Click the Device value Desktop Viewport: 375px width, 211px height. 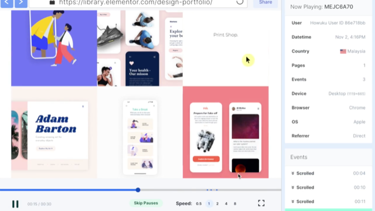point(347,94)
